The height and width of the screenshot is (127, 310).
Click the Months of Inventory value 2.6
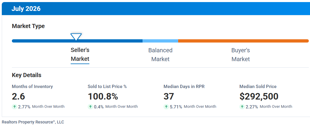[18, 96]
